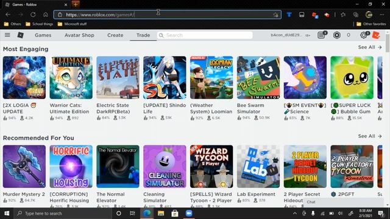
Task: Click the red Roblox Studio icon in navbar
Action: click(376, 35)
